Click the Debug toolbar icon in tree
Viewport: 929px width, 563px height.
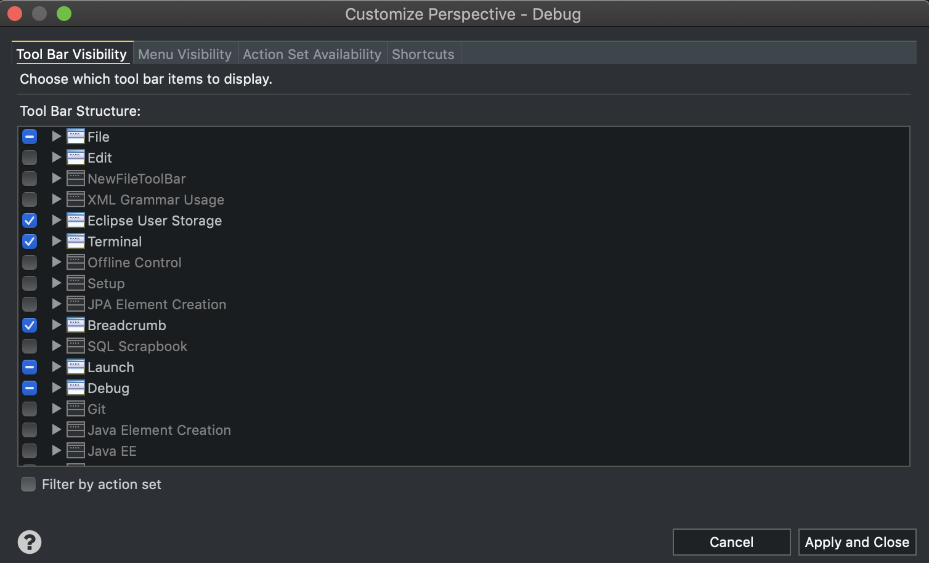pyautogui.click(x=76, y=388)
